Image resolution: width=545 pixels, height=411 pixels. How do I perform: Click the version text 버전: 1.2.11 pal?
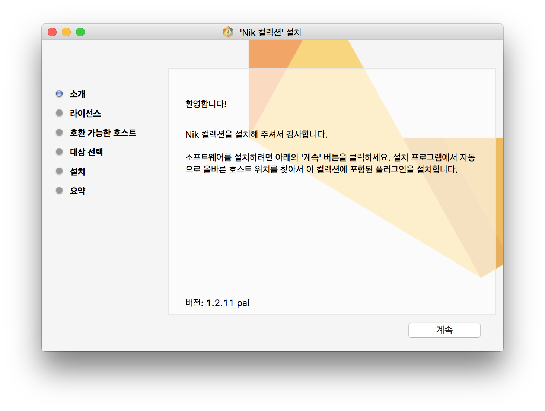(217, 303)
